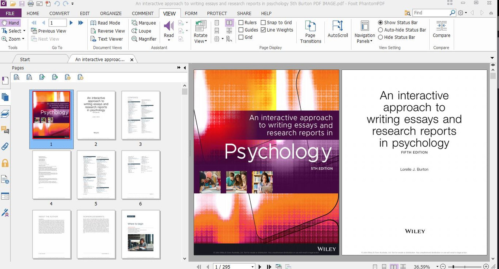The height and width of the screenshot is (269, 499).
Task: Adjust the zoom slider in status bar
Action: coord(464,267)
